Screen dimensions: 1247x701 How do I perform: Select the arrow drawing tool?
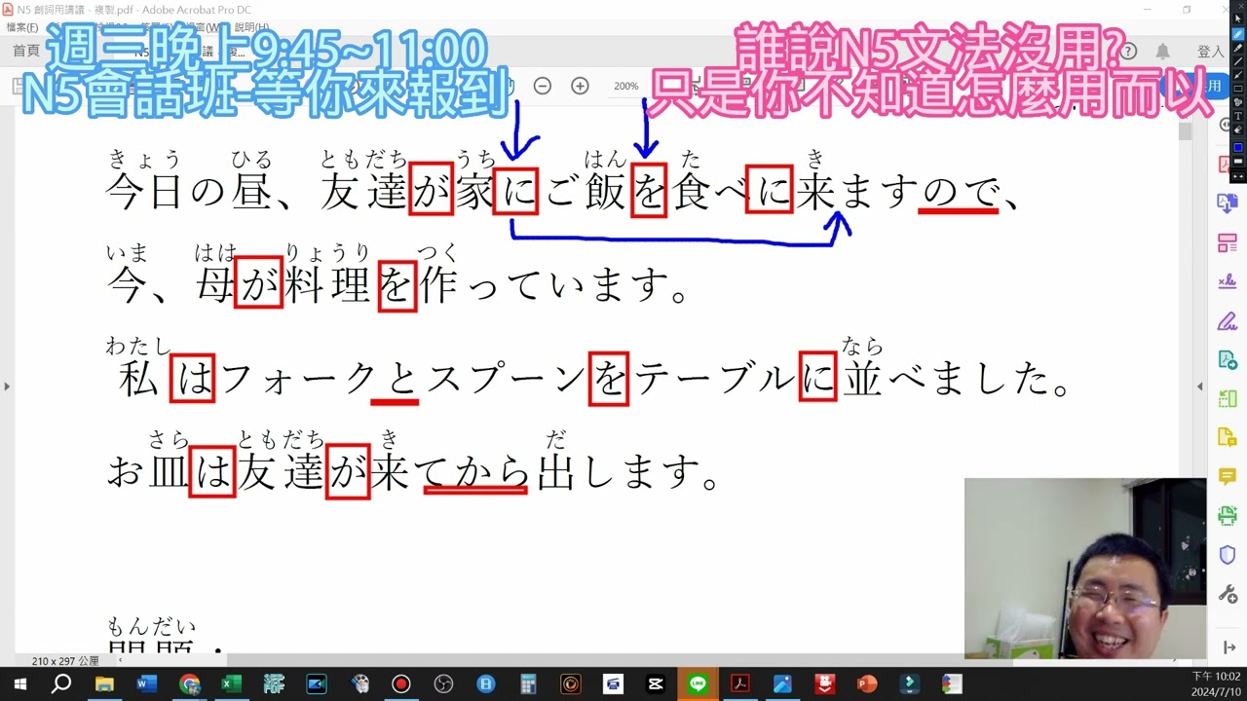[x=1238, y=75]
